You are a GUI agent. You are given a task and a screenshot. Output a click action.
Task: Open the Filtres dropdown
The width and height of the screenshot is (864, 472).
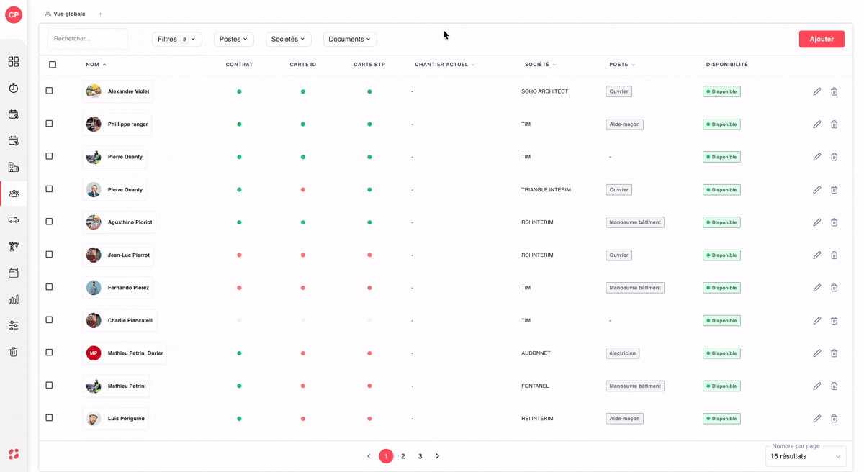[177, 39]
